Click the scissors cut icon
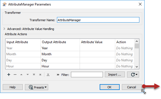This screenshot has width=161, height=99. 48,75
